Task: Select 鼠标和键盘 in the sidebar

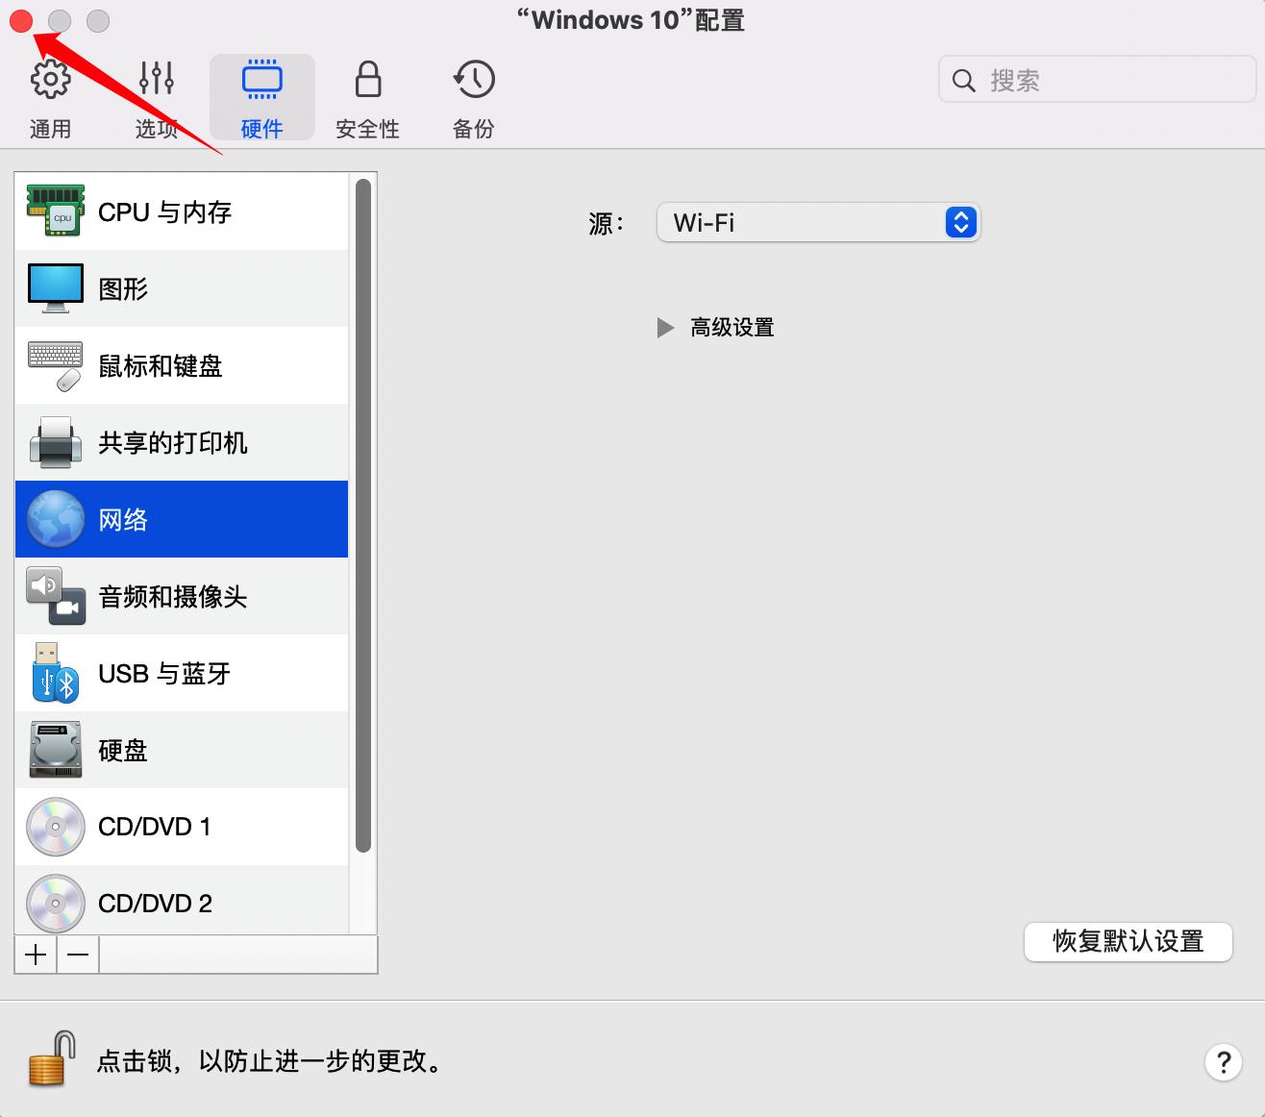Action: 160,365
